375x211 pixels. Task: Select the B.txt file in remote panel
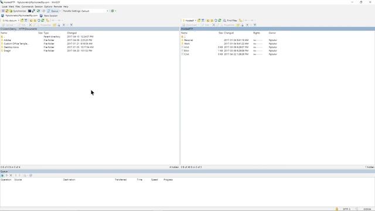(x=186, y=51)
